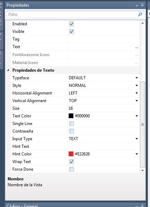150x207 pixels.
Task: Click the Material Icons ellipsis button
Action: 137,63
